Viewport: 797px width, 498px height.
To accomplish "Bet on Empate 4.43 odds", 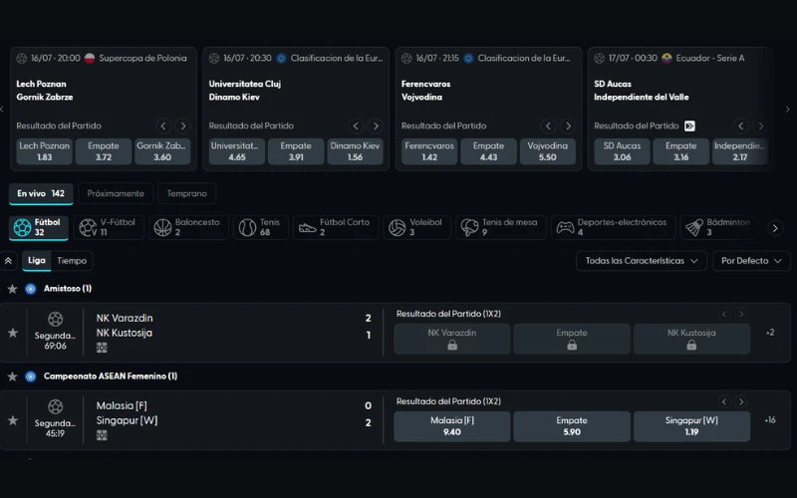I will coord(488,151).
